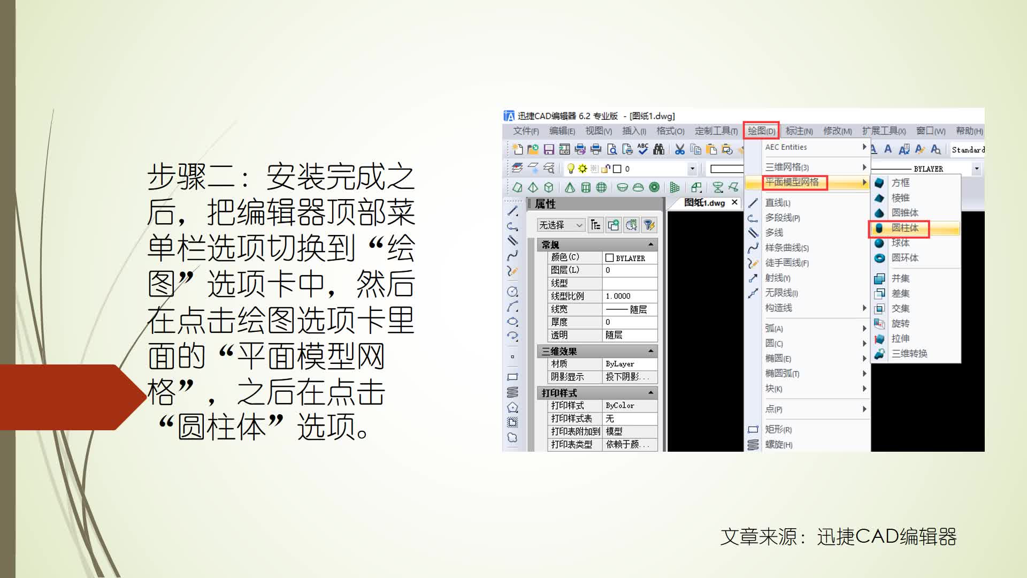Switch to the 图纸1.dwg tab

705,203
